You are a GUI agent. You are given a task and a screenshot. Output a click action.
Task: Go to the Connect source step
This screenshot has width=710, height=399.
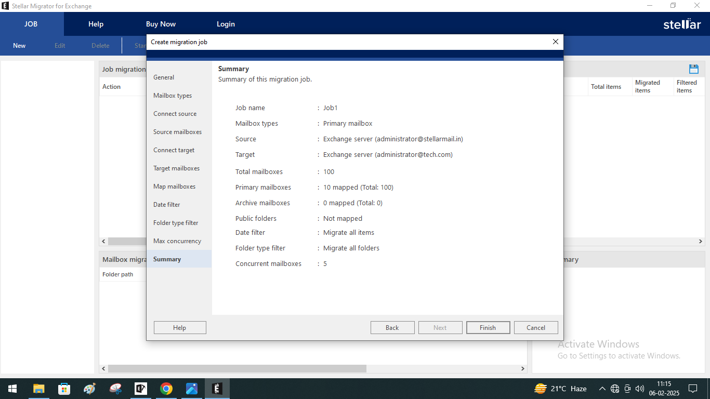click(175, 114)
